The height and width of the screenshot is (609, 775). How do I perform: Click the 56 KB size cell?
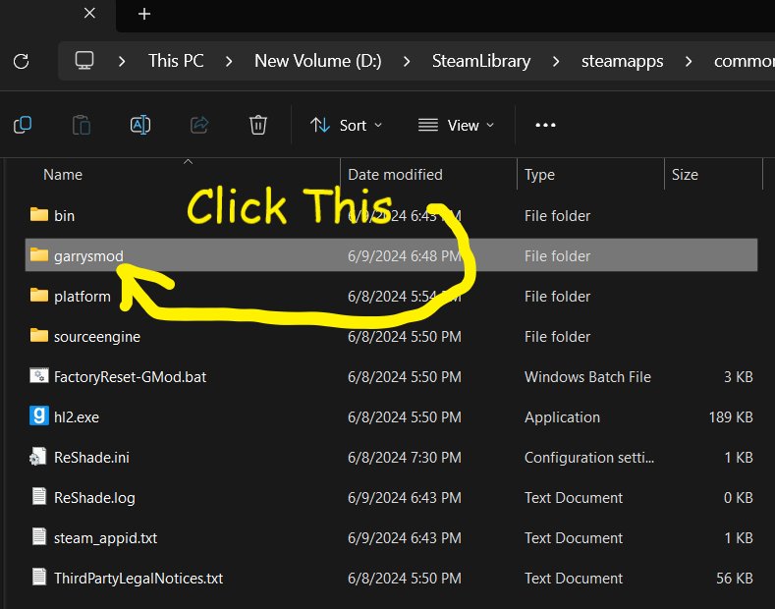[735, 579]
